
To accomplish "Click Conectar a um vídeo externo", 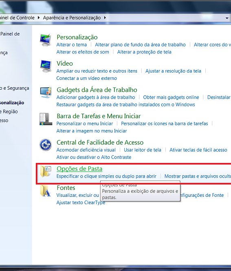I will (86, 78).
